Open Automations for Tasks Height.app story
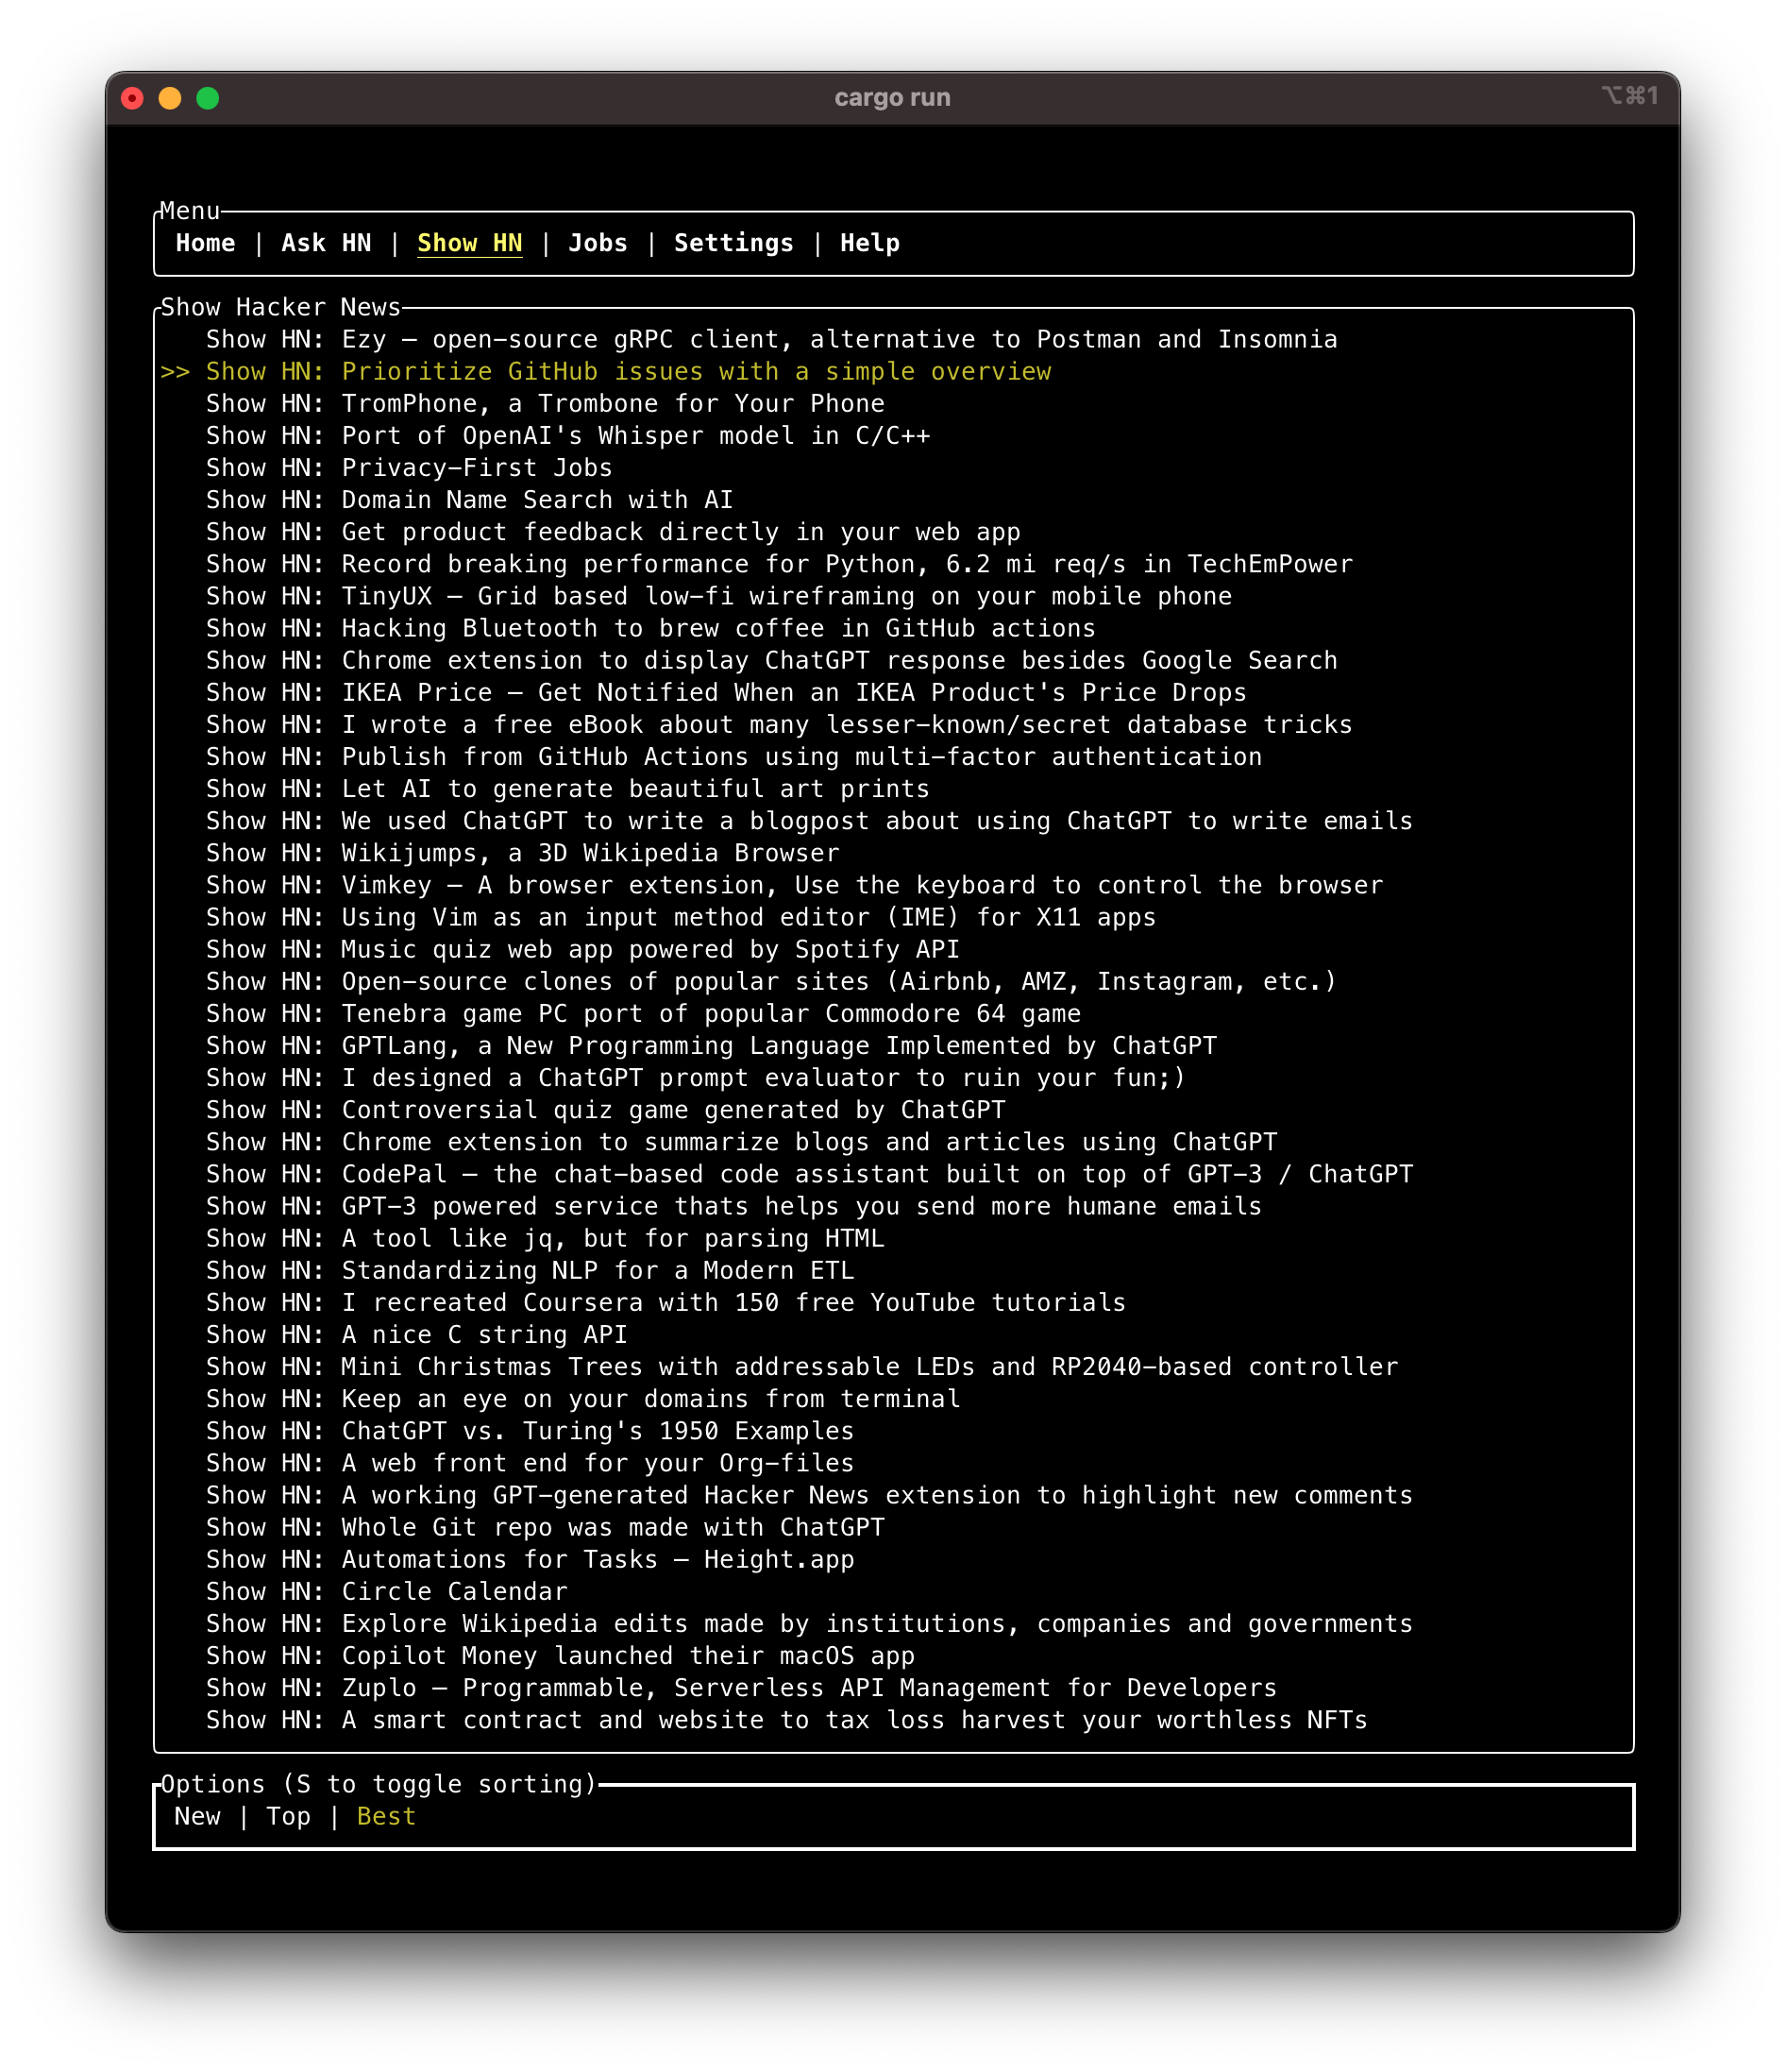The image size is (1786, 2072). (x=531, y=1559)
